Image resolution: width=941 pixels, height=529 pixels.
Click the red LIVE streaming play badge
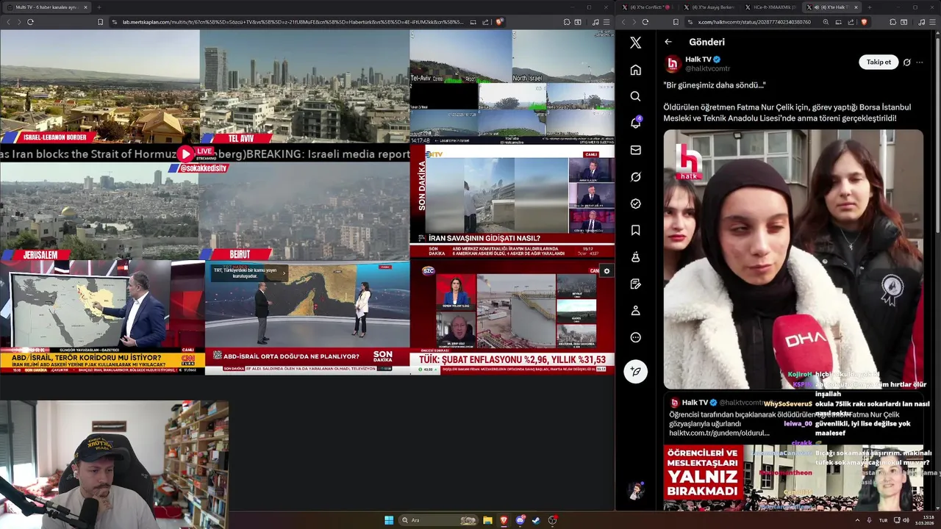click(x=196, y=154)
